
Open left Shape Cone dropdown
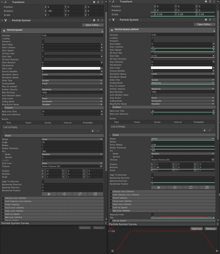tap(72, 139)
